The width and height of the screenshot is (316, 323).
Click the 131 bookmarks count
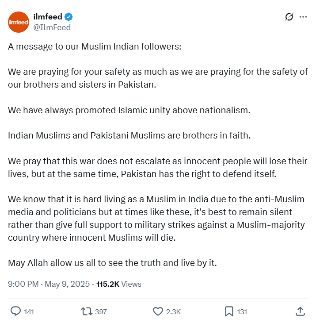242,312
